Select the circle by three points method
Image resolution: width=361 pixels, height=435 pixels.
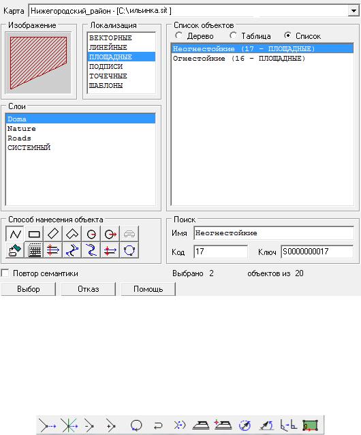click(129, 250)
